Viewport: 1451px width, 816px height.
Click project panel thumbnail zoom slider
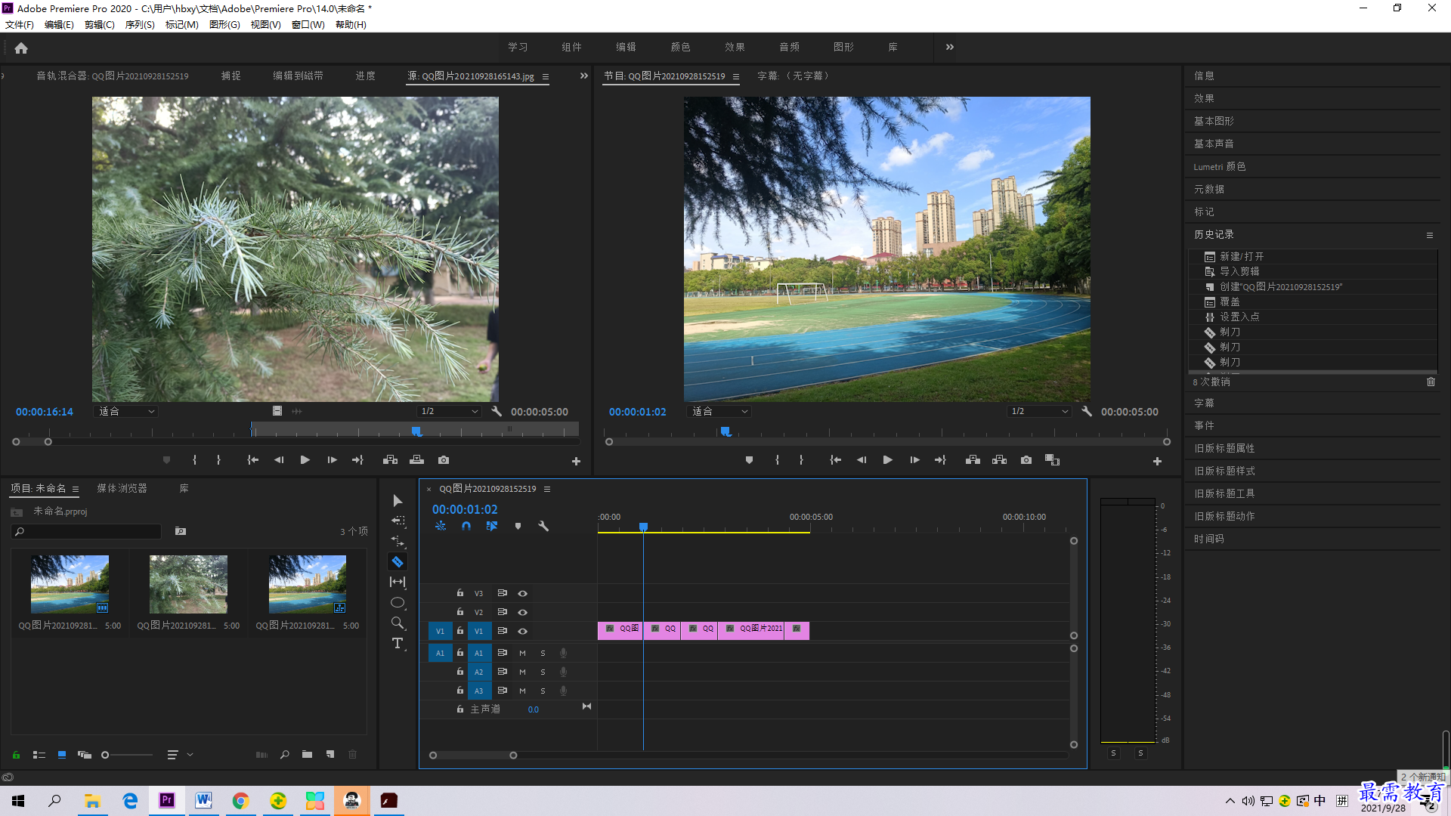[x=127, y=755]
